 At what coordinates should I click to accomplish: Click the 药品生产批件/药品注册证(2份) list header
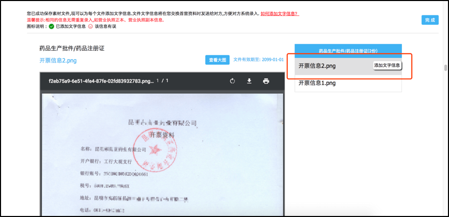(x=348, y=51)
